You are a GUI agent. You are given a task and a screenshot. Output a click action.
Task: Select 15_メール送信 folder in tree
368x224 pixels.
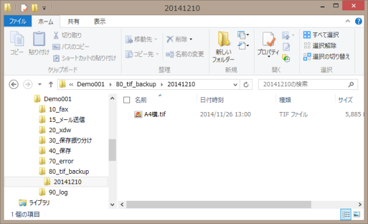click(62, 120)
